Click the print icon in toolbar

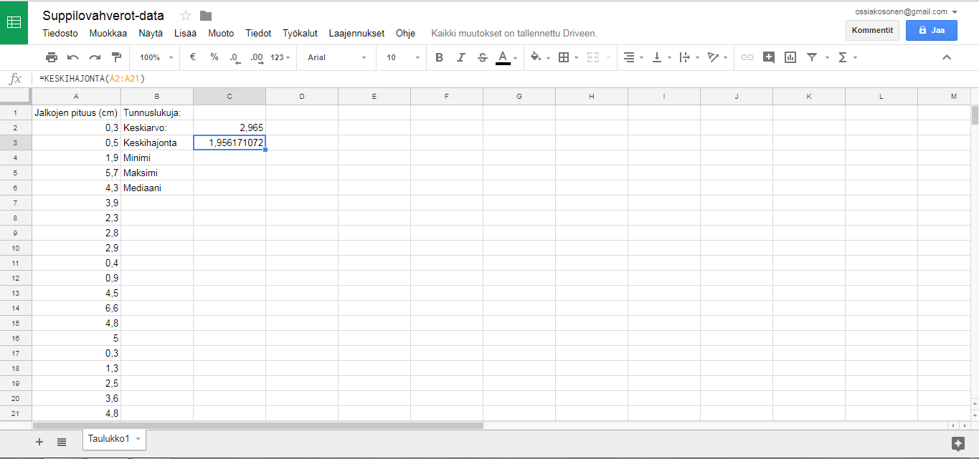(x=52, y=57)
